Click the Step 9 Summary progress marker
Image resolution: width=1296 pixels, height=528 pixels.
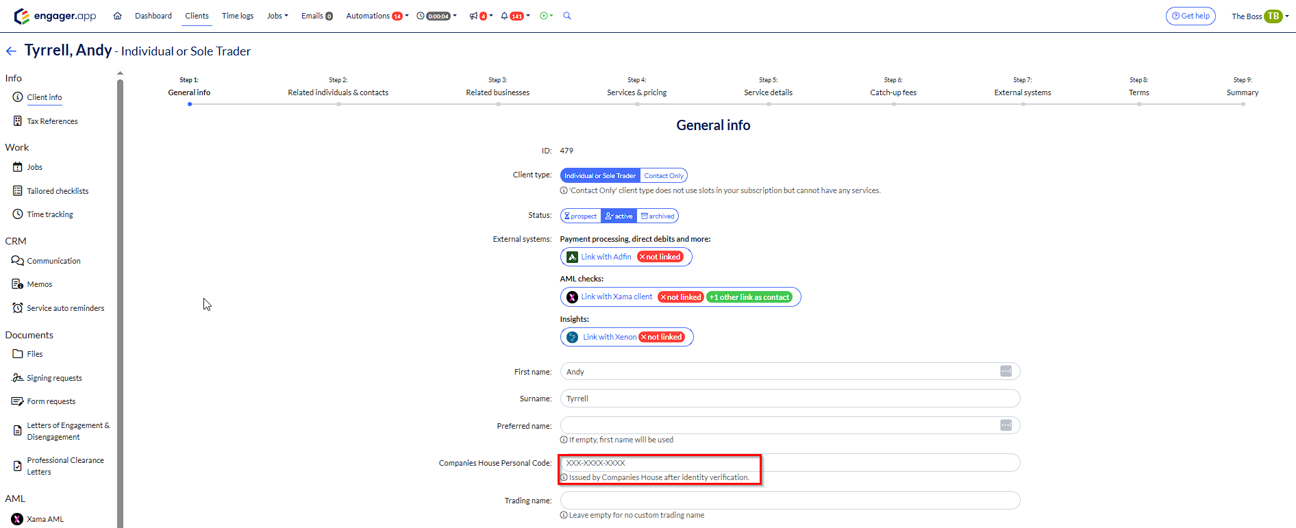[x=1243, y=104]
